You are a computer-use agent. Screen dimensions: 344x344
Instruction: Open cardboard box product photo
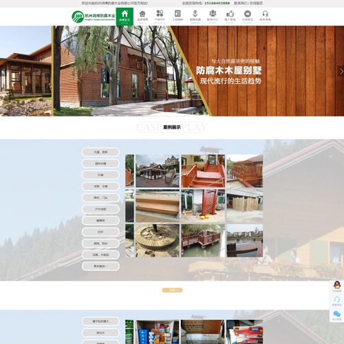click(203, 332)
